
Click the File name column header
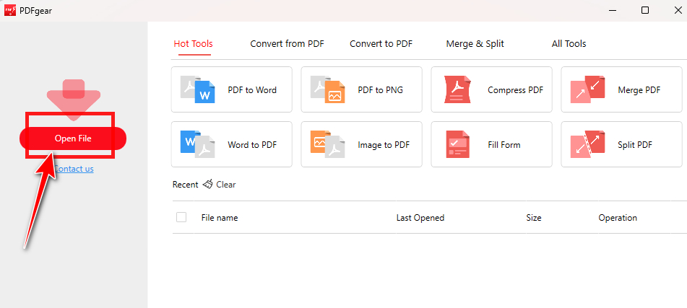click(x=220, y=217)
